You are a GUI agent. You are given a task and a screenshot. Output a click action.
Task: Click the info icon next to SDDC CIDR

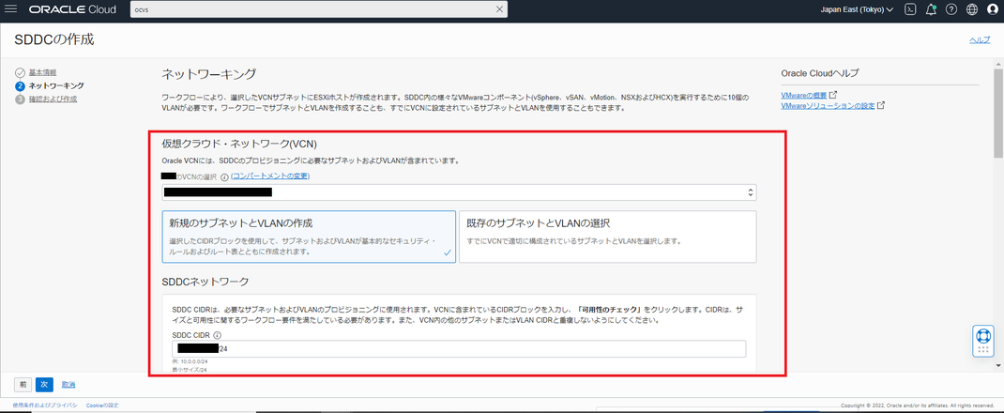pos(217,335)
